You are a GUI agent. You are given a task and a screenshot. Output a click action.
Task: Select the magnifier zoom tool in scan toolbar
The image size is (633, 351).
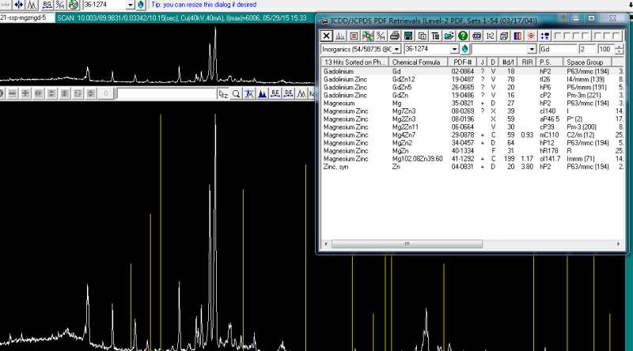236,93
